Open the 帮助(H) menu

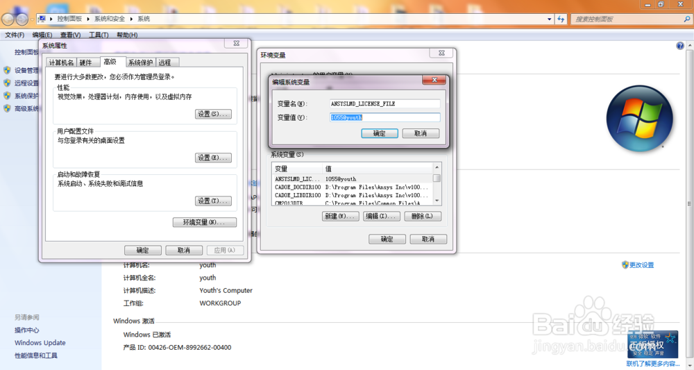click(x=127, y=35)
